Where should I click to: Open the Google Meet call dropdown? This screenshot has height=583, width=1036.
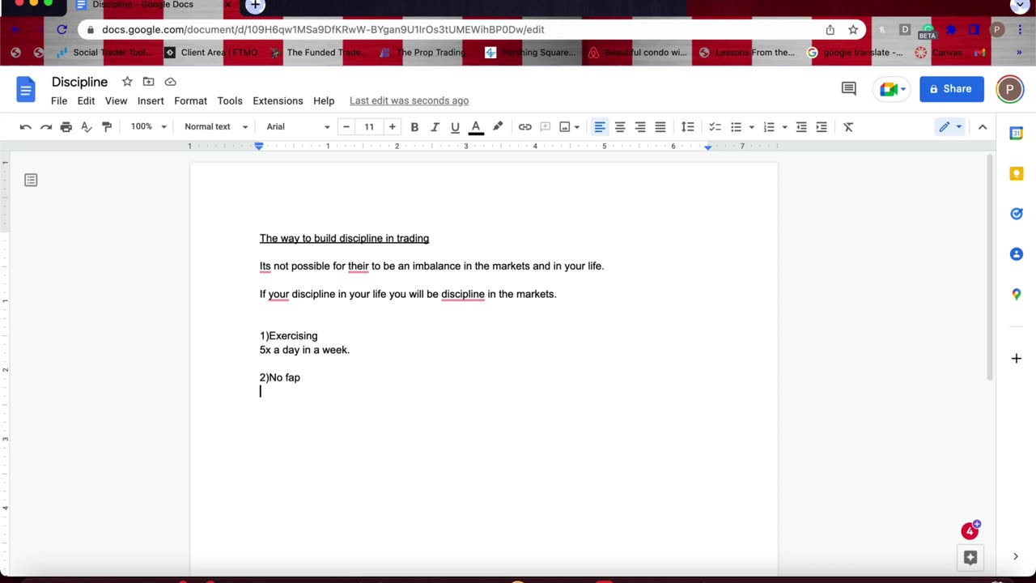pyautogui.click(x=894, y=89)
